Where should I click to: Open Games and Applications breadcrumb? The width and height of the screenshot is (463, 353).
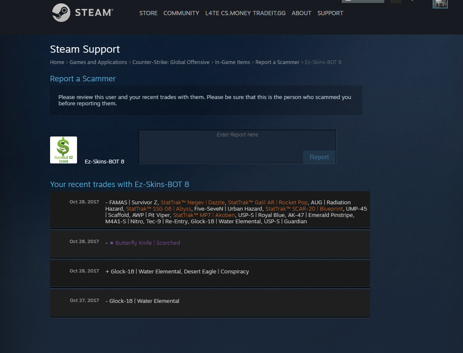pos(98,62)
